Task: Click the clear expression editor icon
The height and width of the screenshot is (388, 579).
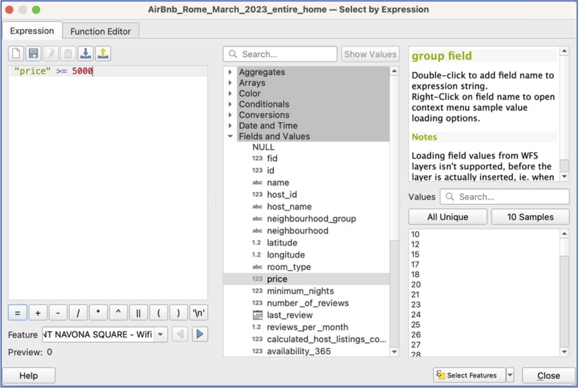Action: coord(16,54)
